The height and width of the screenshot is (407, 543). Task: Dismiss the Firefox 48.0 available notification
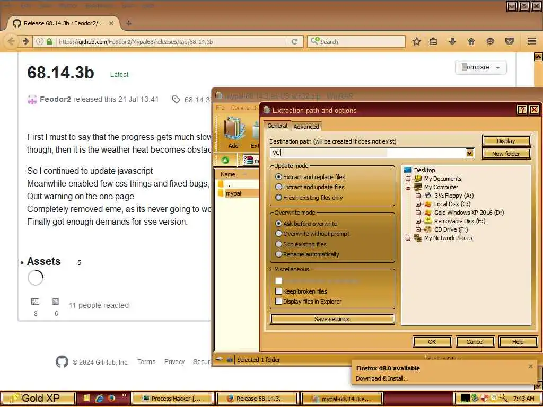(530, 366)
